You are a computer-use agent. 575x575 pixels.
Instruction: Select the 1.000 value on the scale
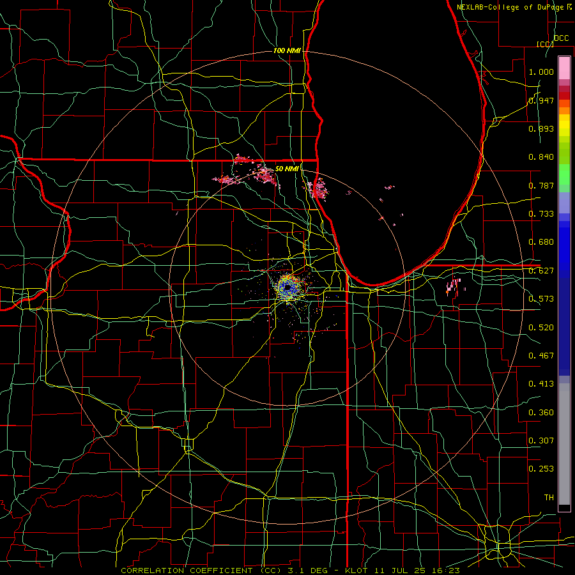[541, 72]
